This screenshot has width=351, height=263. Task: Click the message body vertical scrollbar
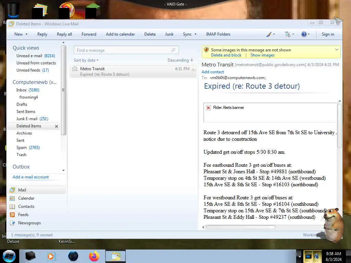coord(339,125)
